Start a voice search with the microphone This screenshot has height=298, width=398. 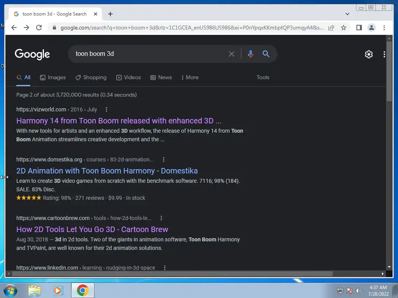pyautogui.click(x=251, y=54)
